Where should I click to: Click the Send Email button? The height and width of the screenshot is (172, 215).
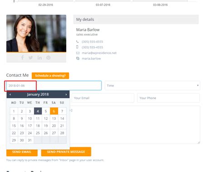(x=22, y=152)
